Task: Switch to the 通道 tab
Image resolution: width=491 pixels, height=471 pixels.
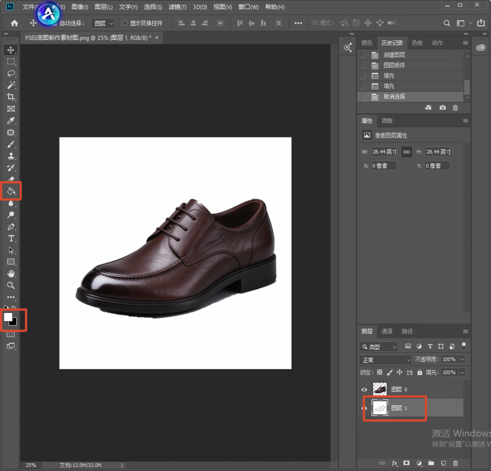Action: click(x=387, y=332)
